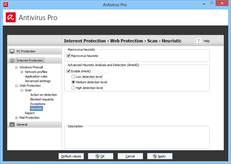
Task: Open Advanced settings under Windows Firewall
Action: tap(38, 81)
